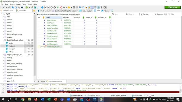Screen dimensions: 182x102
Task: Open the File menu
Action: tap(2, 4)
